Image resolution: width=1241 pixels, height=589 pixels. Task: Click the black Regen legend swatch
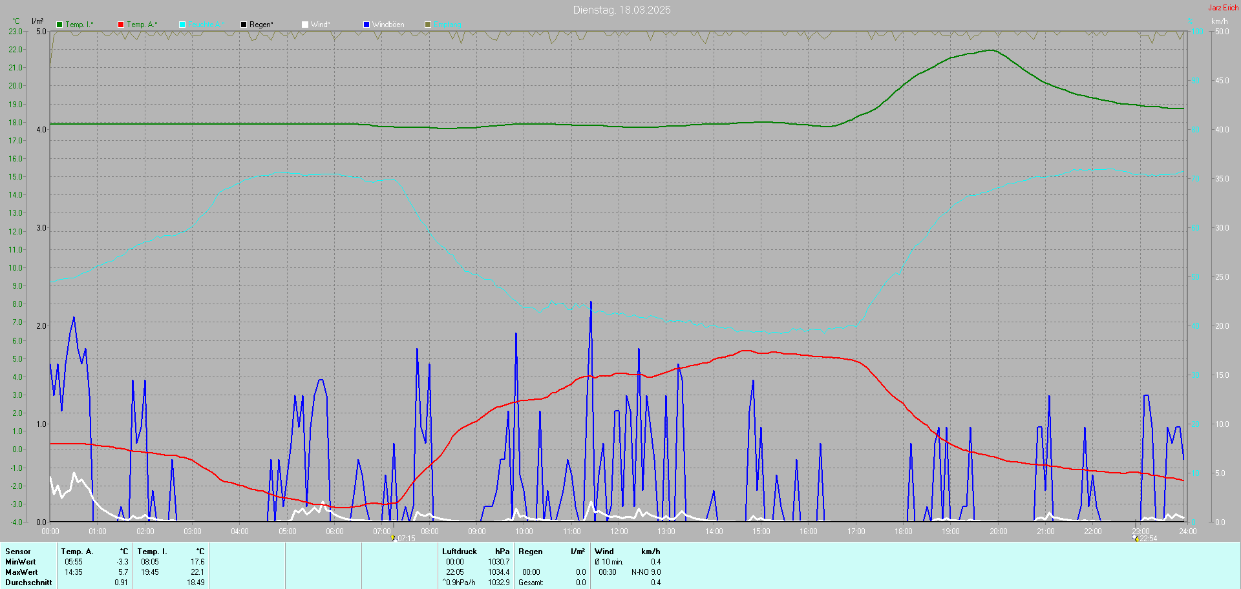244,25
